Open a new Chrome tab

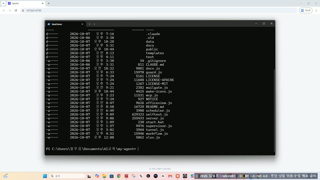tap(48, 3)
